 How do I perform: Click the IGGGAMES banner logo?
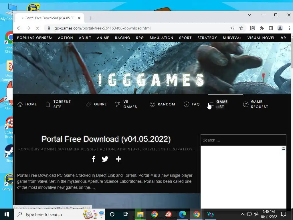tap(151, 80)
